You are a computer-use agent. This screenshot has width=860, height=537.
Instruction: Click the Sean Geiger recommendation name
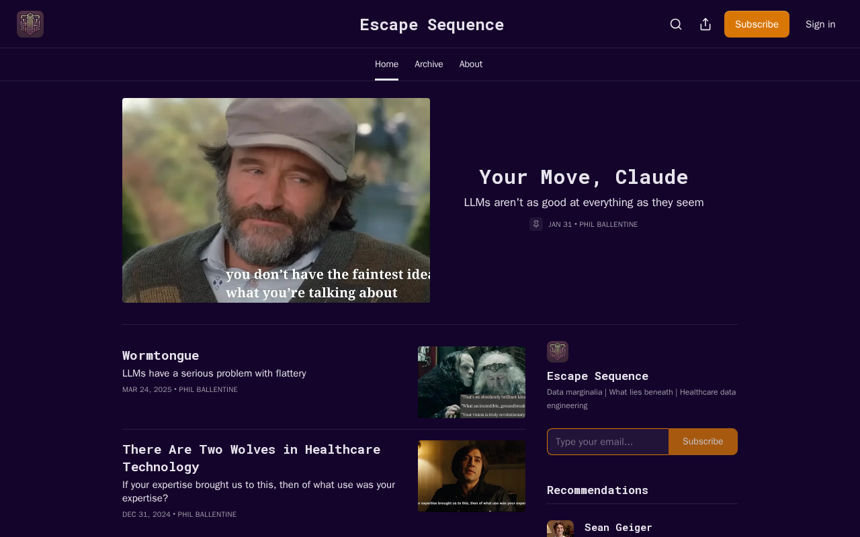click(618, 528)
